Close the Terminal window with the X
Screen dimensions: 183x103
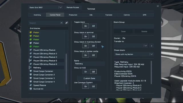pyautogui.click(x=158, y=6)
